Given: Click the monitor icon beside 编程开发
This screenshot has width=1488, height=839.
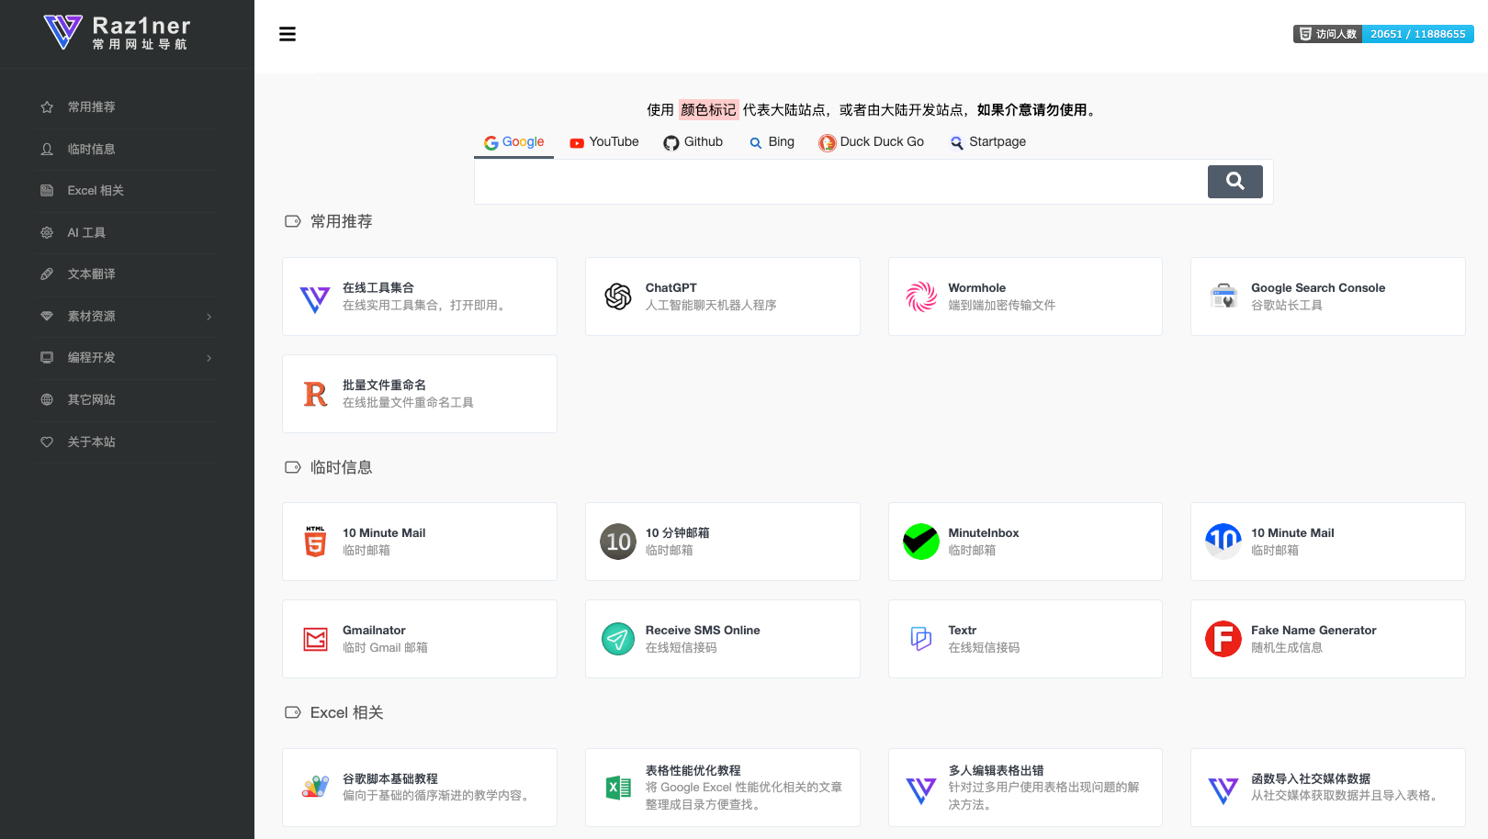Looking at the screenshot, I should (47, 358).
